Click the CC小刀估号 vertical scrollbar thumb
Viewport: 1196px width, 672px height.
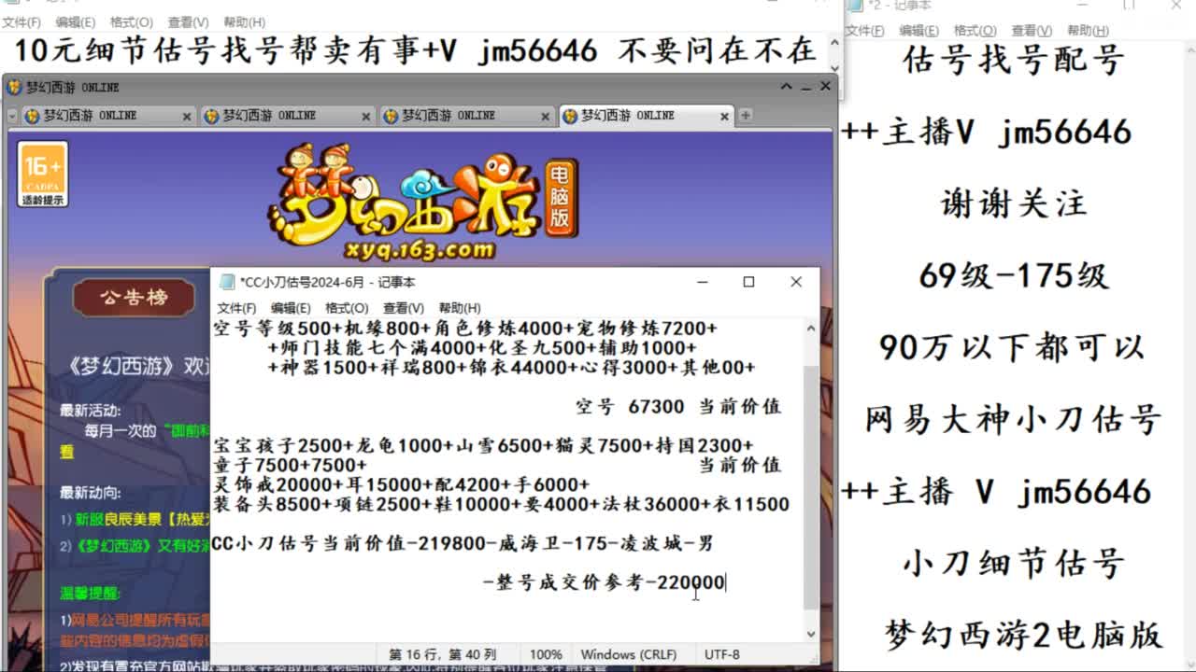810,487
